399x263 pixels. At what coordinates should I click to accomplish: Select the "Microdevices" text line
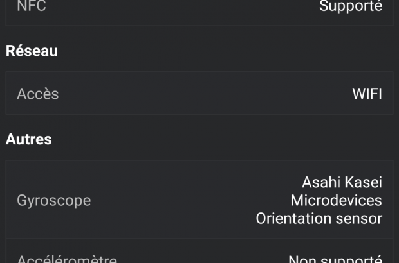336,200
